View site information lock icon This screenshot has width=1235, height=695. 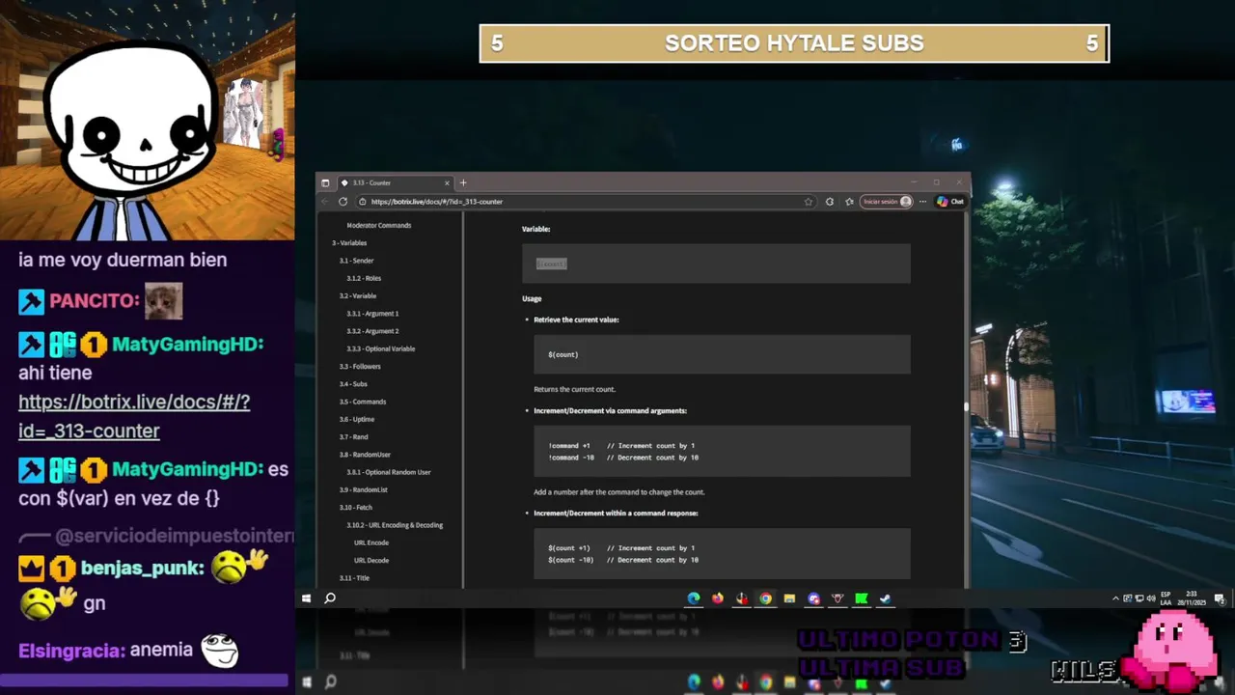pos(362,202)
